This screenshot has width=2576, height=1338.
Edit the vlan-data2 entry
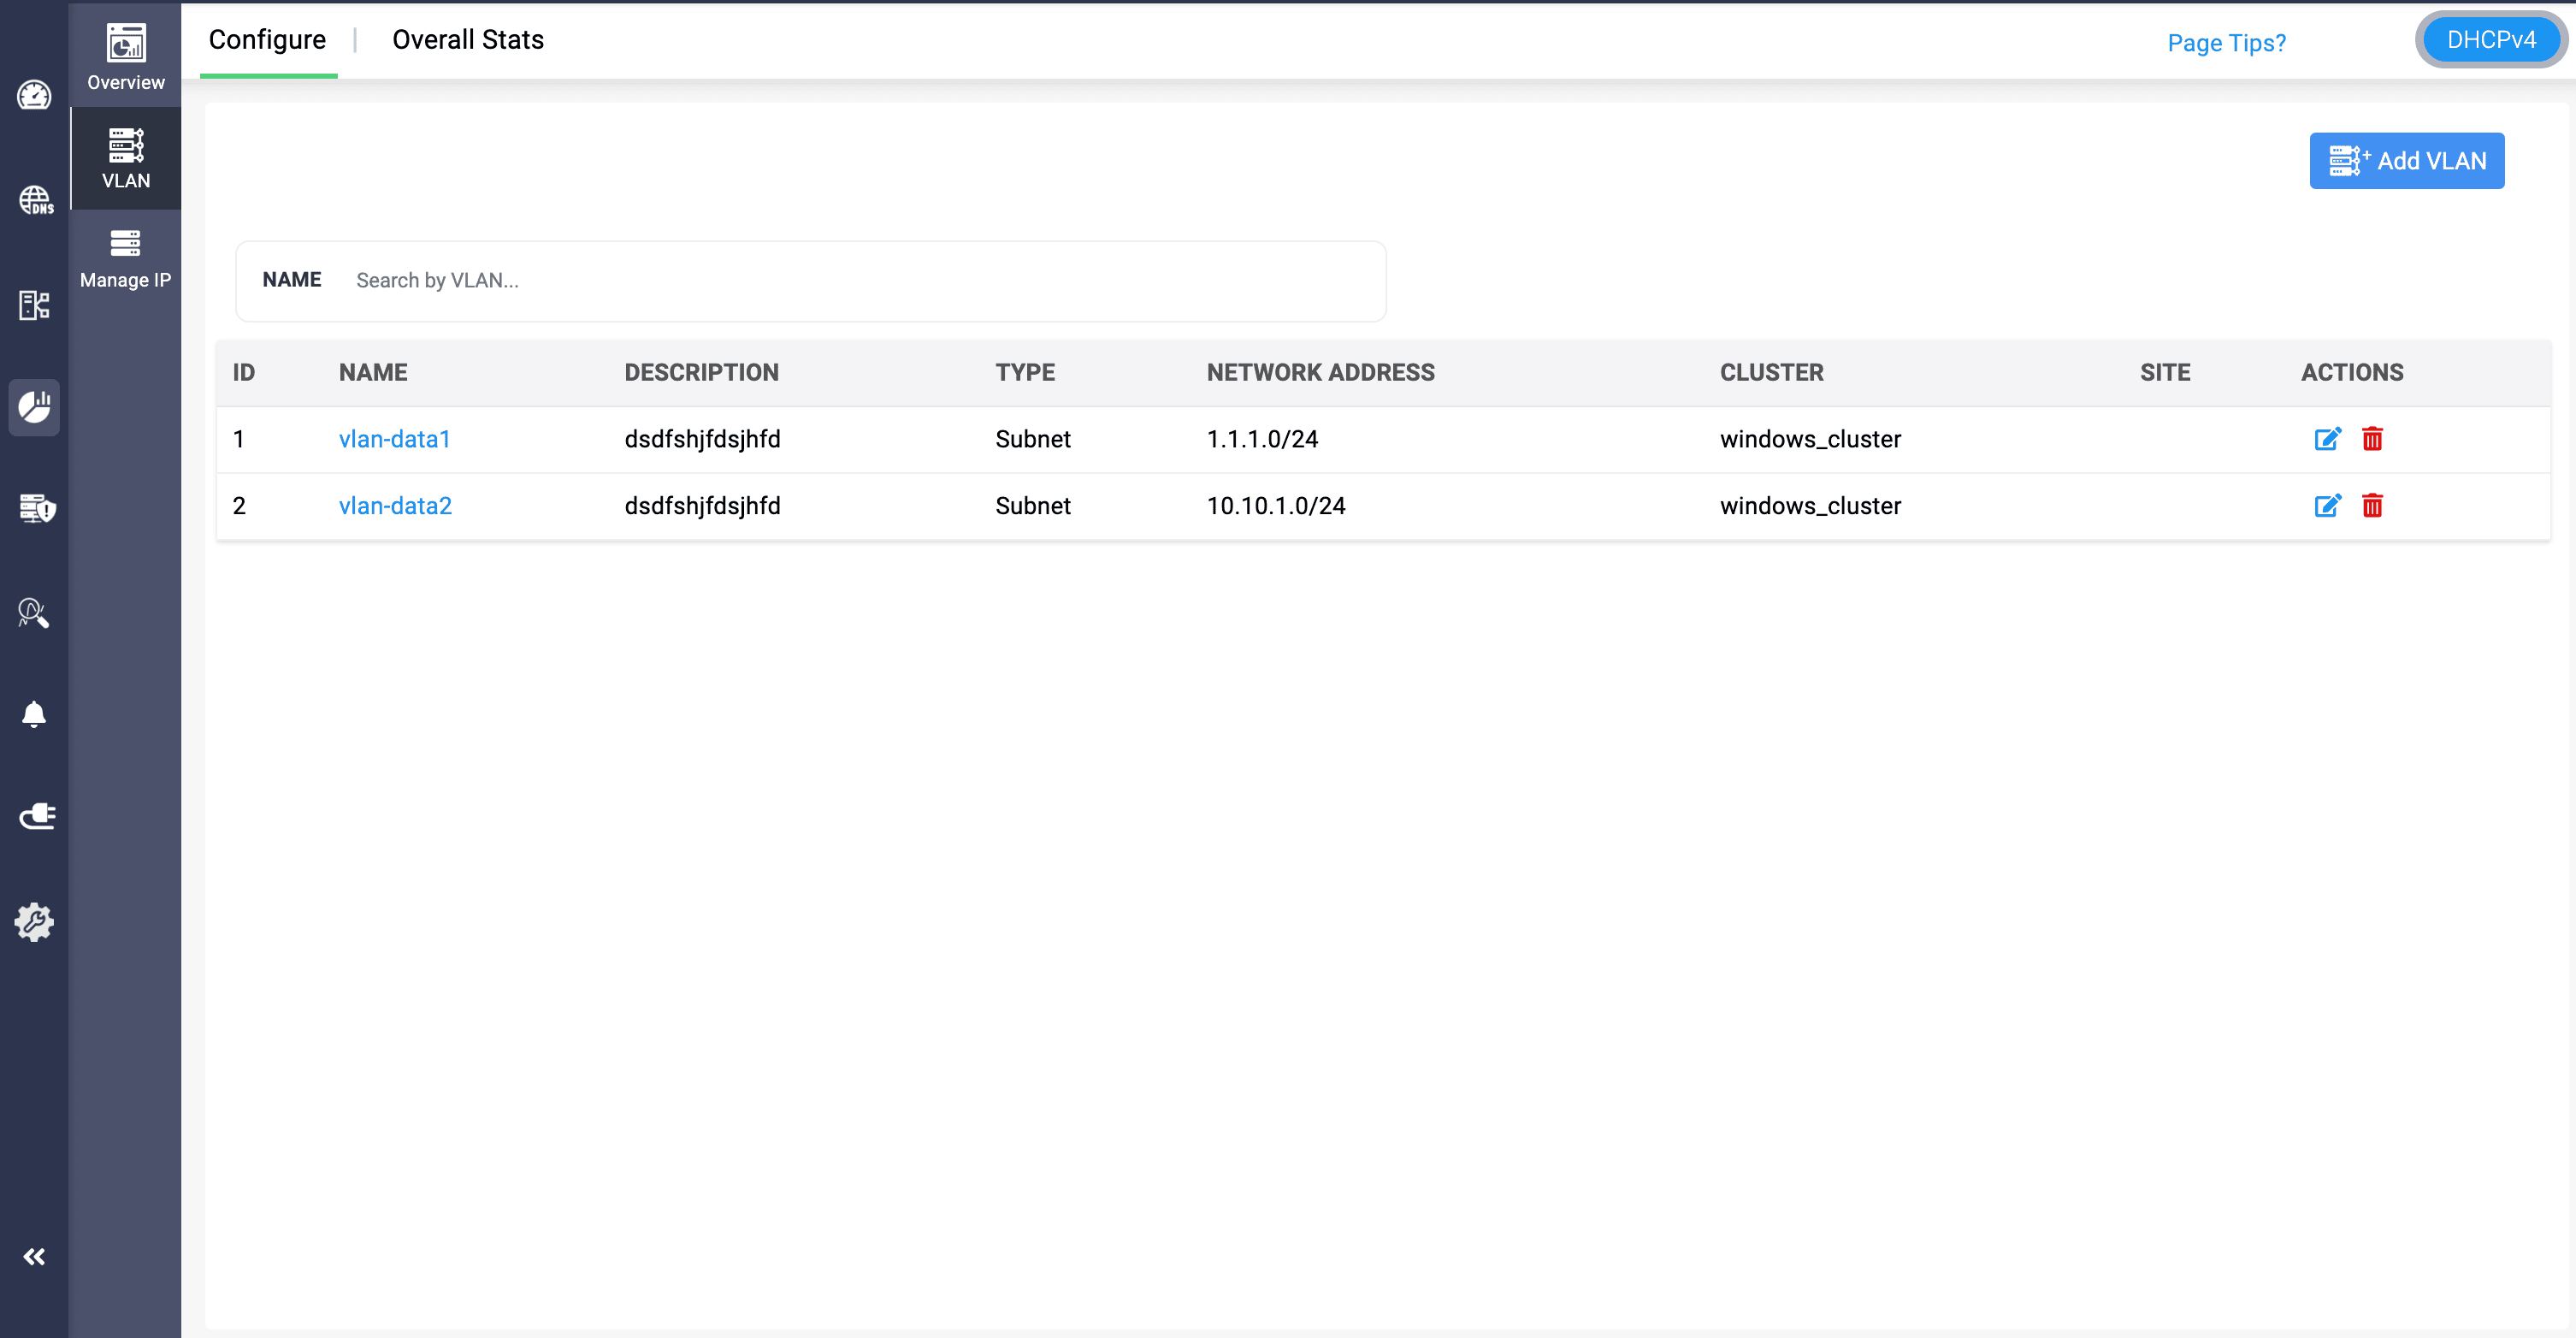pyautogui.click(x=2327, y=506)
